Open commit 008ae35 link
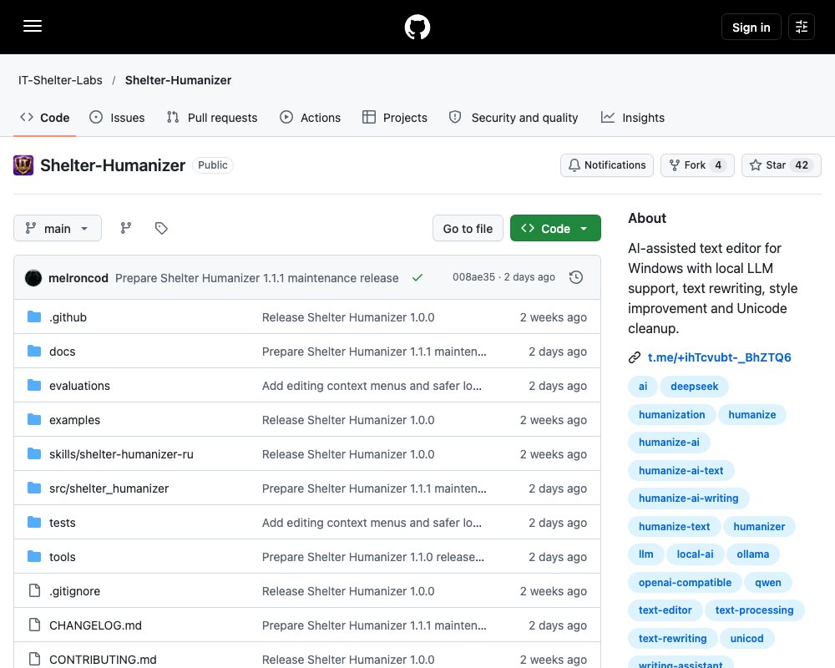This screenshot has height=668, width=835. pos(473,277)
